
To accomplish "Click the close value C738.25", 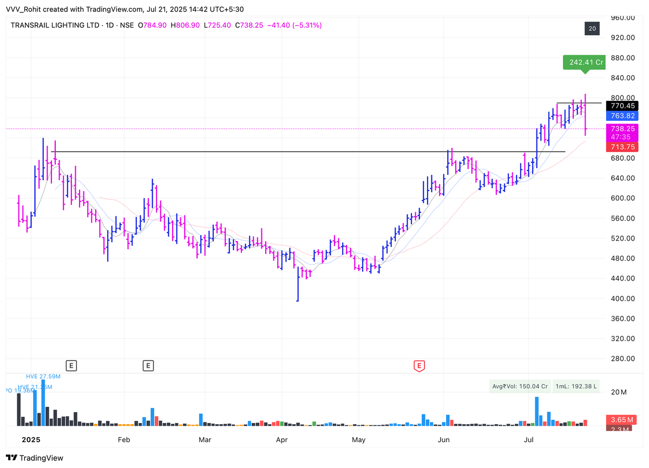I will pos(249,25).
